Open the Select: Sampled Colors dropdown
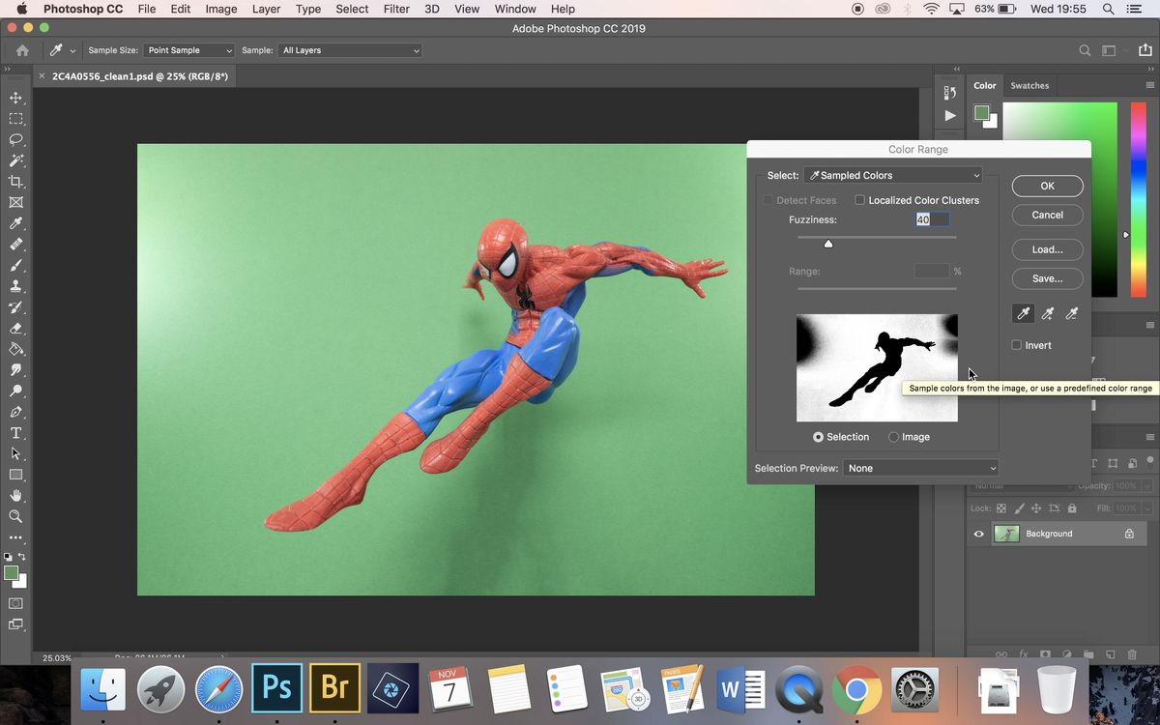 tap(891, 175)
